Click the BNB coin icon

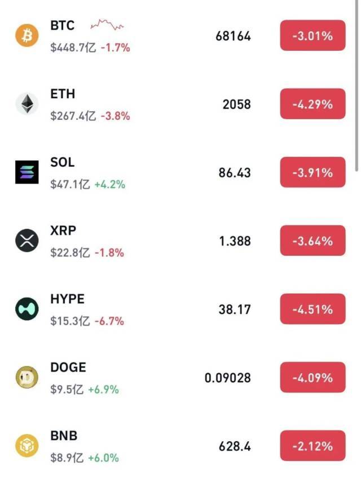pyautogui.click(x=27, y=446)
